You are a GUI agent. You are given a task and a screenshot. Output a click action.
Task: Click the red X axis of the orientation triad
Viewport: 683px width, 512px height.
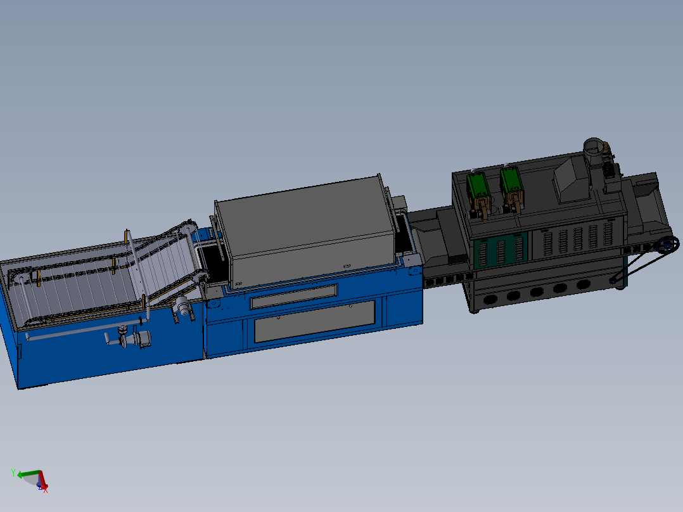(x=43, y=481)
